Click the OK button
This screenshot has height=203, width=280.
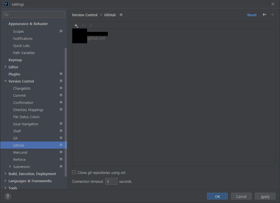217,196
